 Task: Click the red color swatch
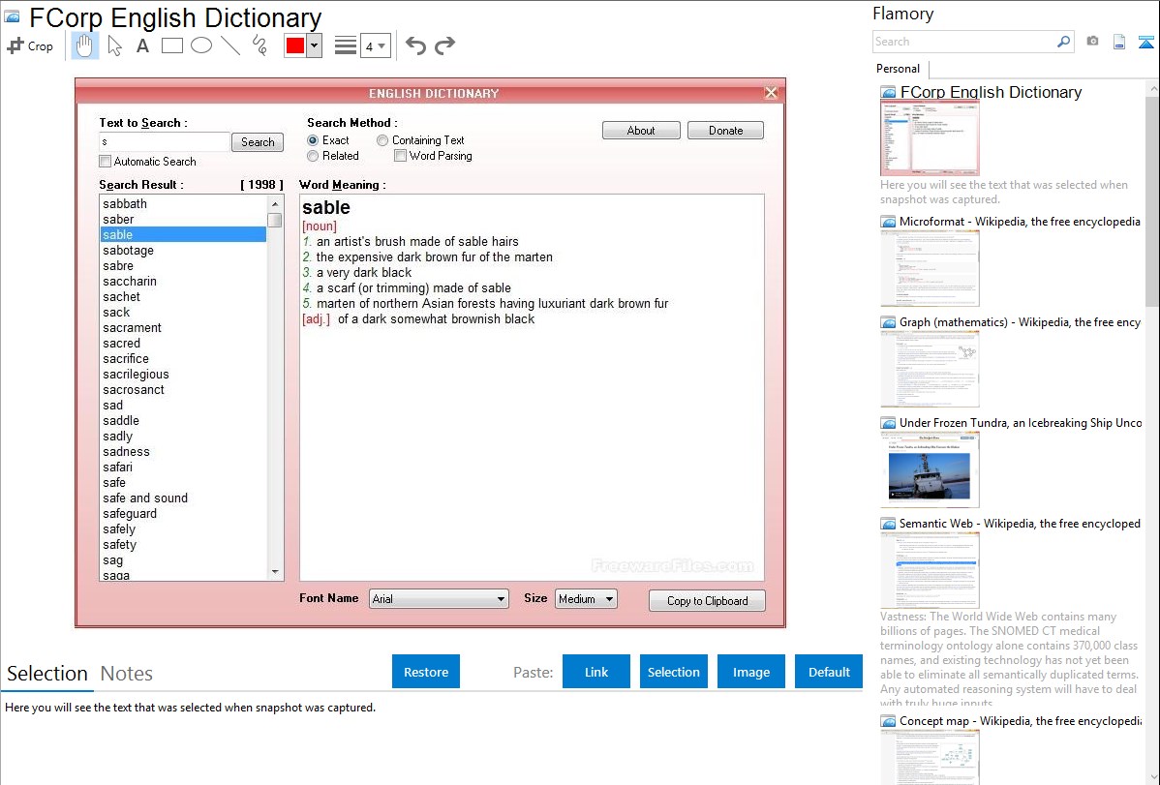tap(295, 45)
